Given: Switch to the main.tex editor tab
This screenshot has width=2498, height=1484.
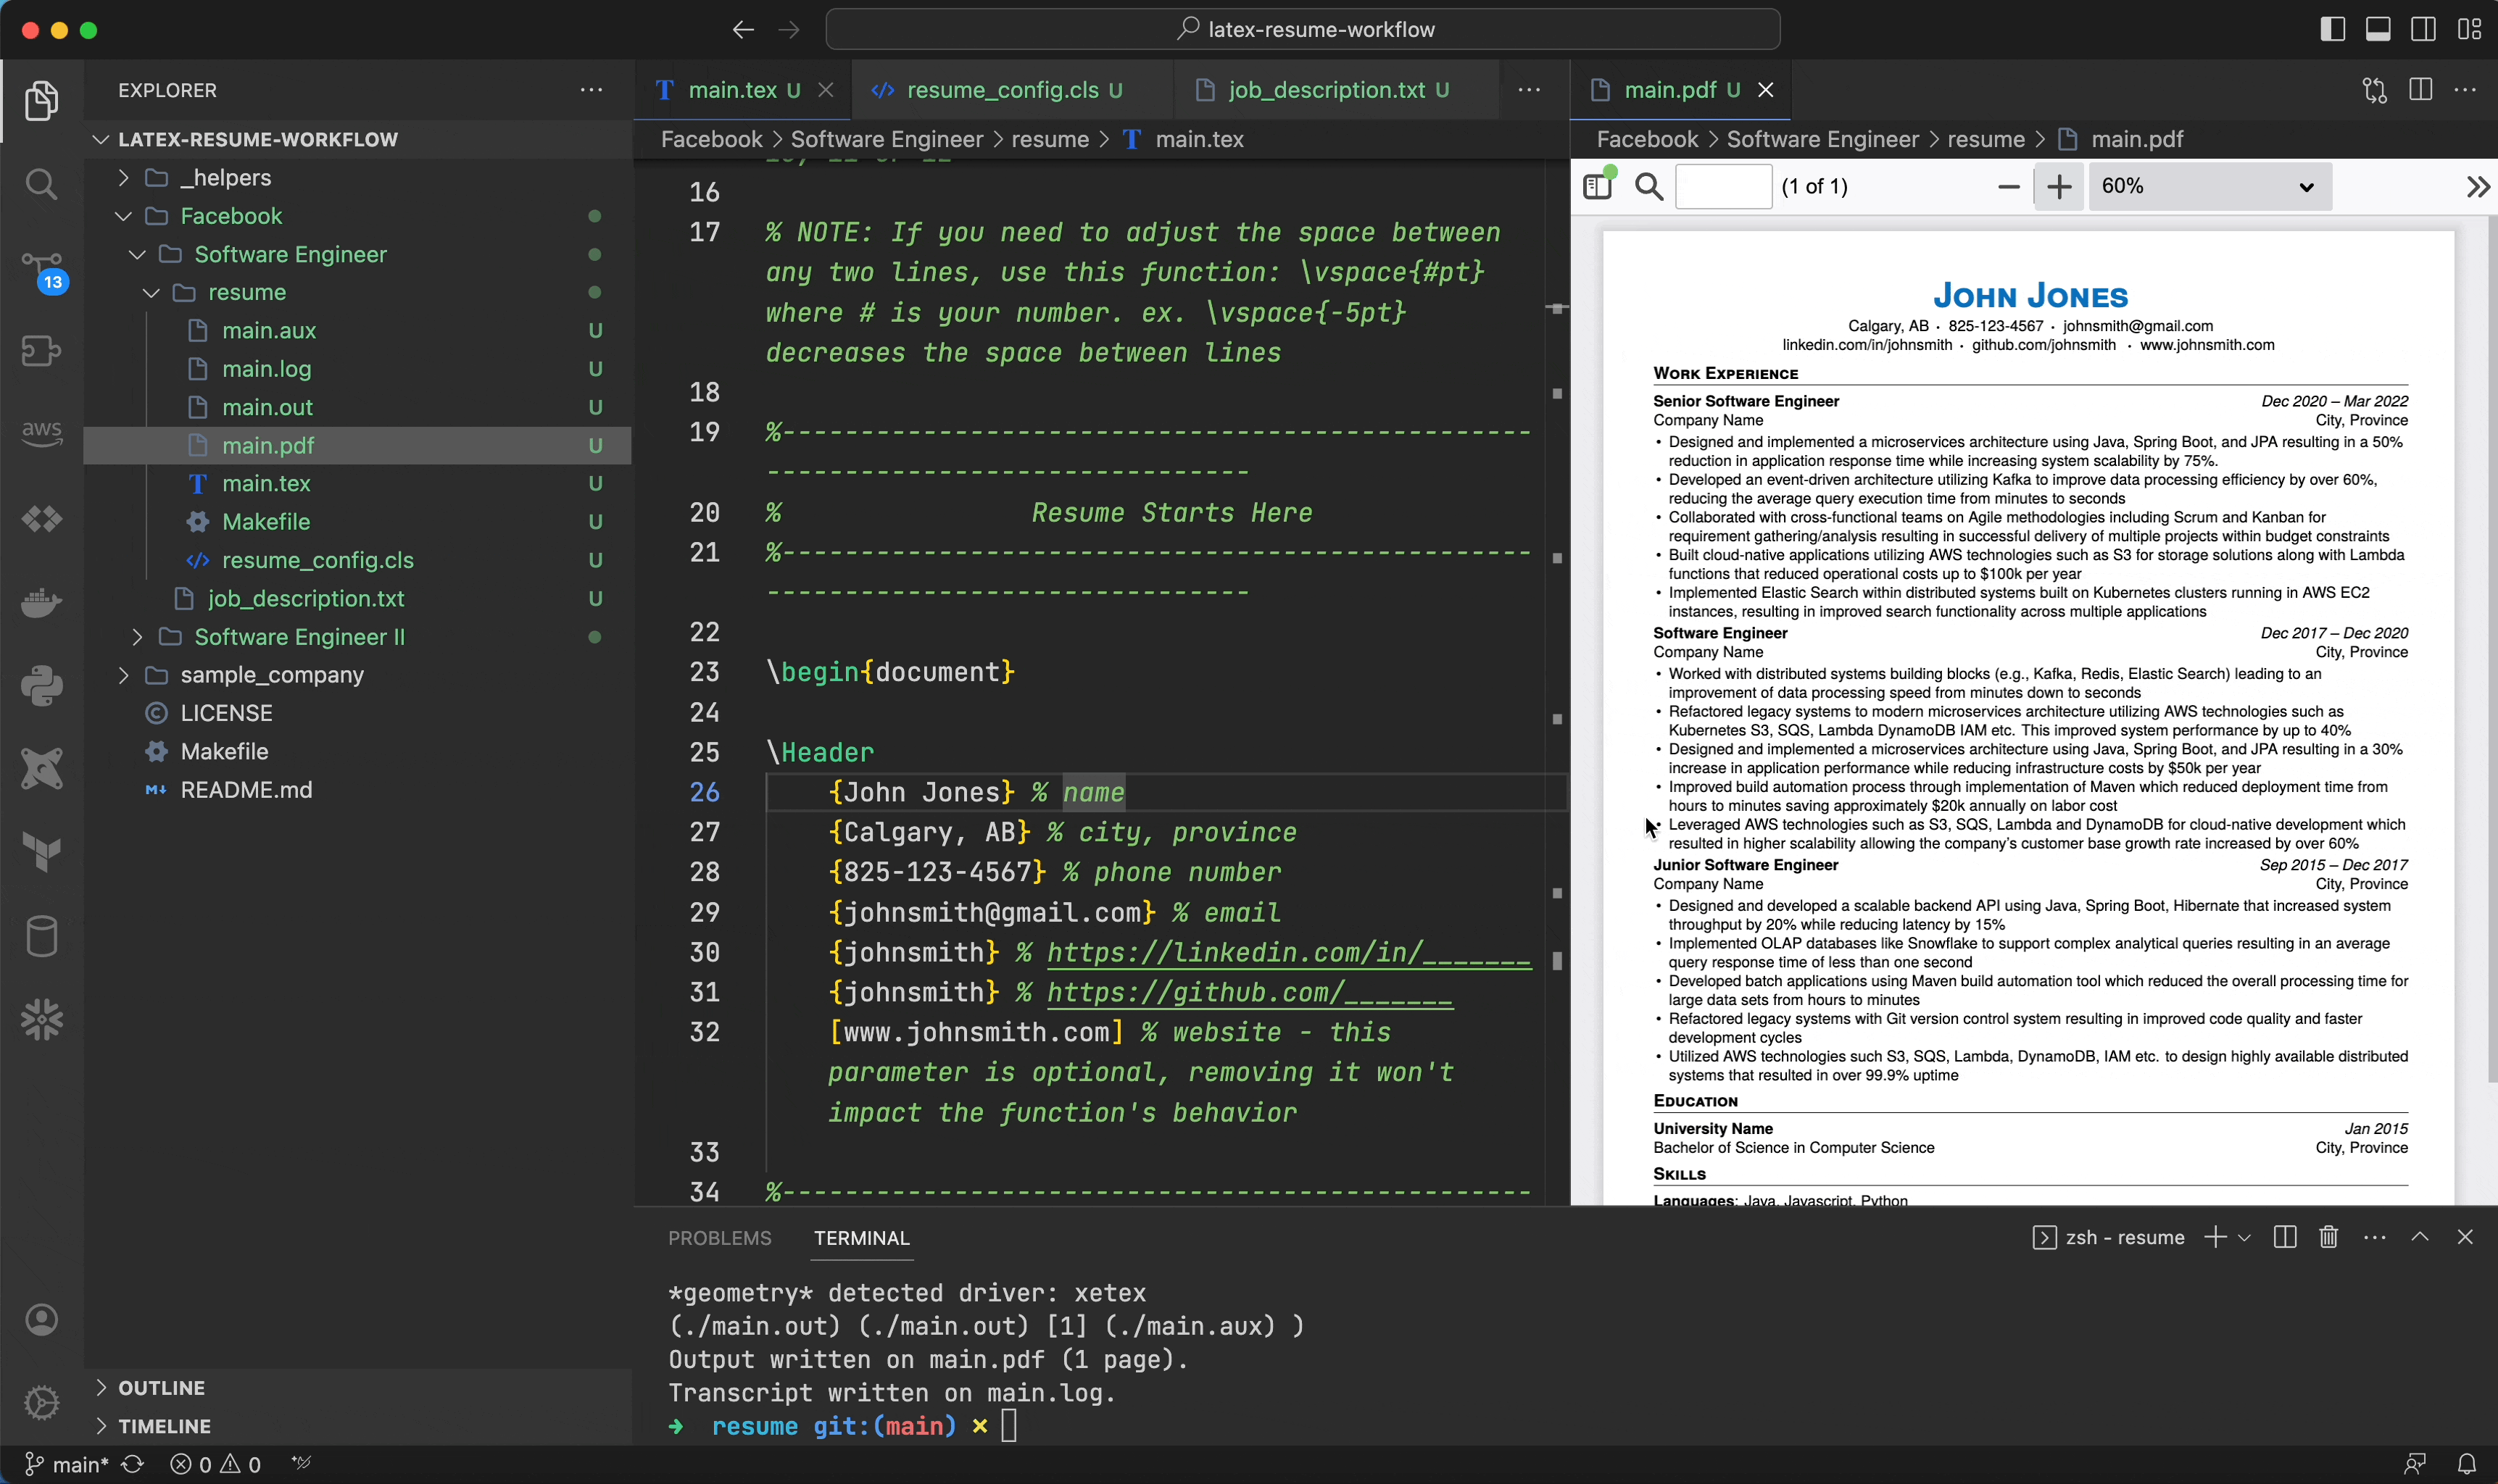Looking at the screenshot, I should click(742, 90).
